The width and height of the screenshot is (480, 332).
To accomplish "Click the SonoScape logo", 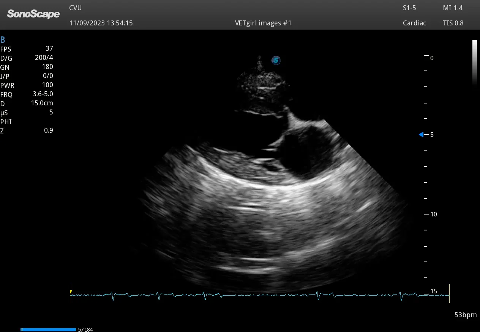I will [x=33, y=14].
